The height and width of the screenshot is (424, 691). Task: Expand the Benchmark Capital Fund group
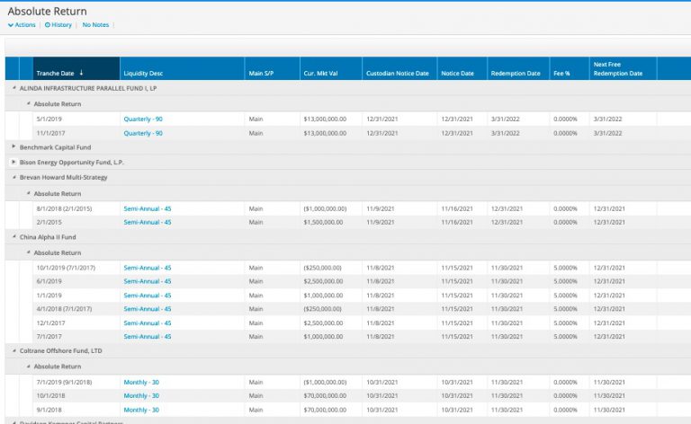[13, 146]
